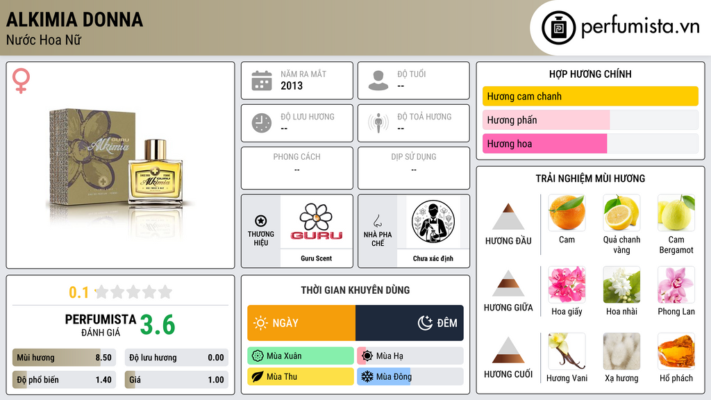The image size is (711, 400).
Task: Click the Guru Scent brand name
Action: [317, 258]
